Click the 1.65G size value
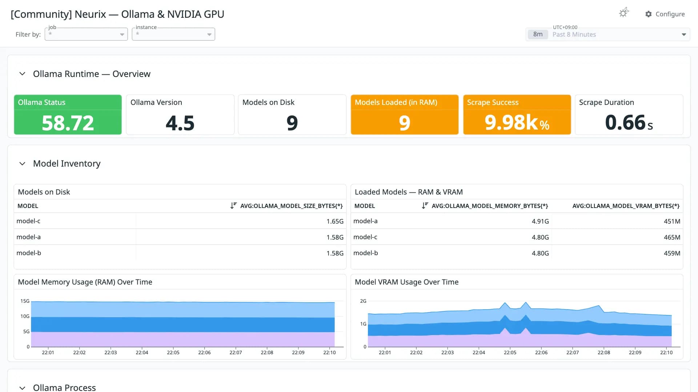The width and height of the screenshot is (698, 392). coord(335,221)
